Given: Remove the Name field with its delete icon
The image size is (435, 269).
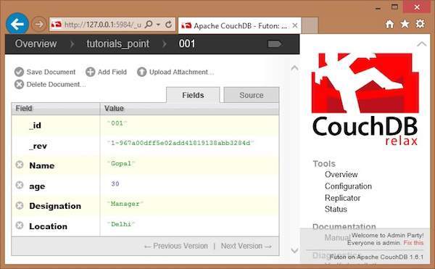Looking at the screenshot, I should click(20, 165).
